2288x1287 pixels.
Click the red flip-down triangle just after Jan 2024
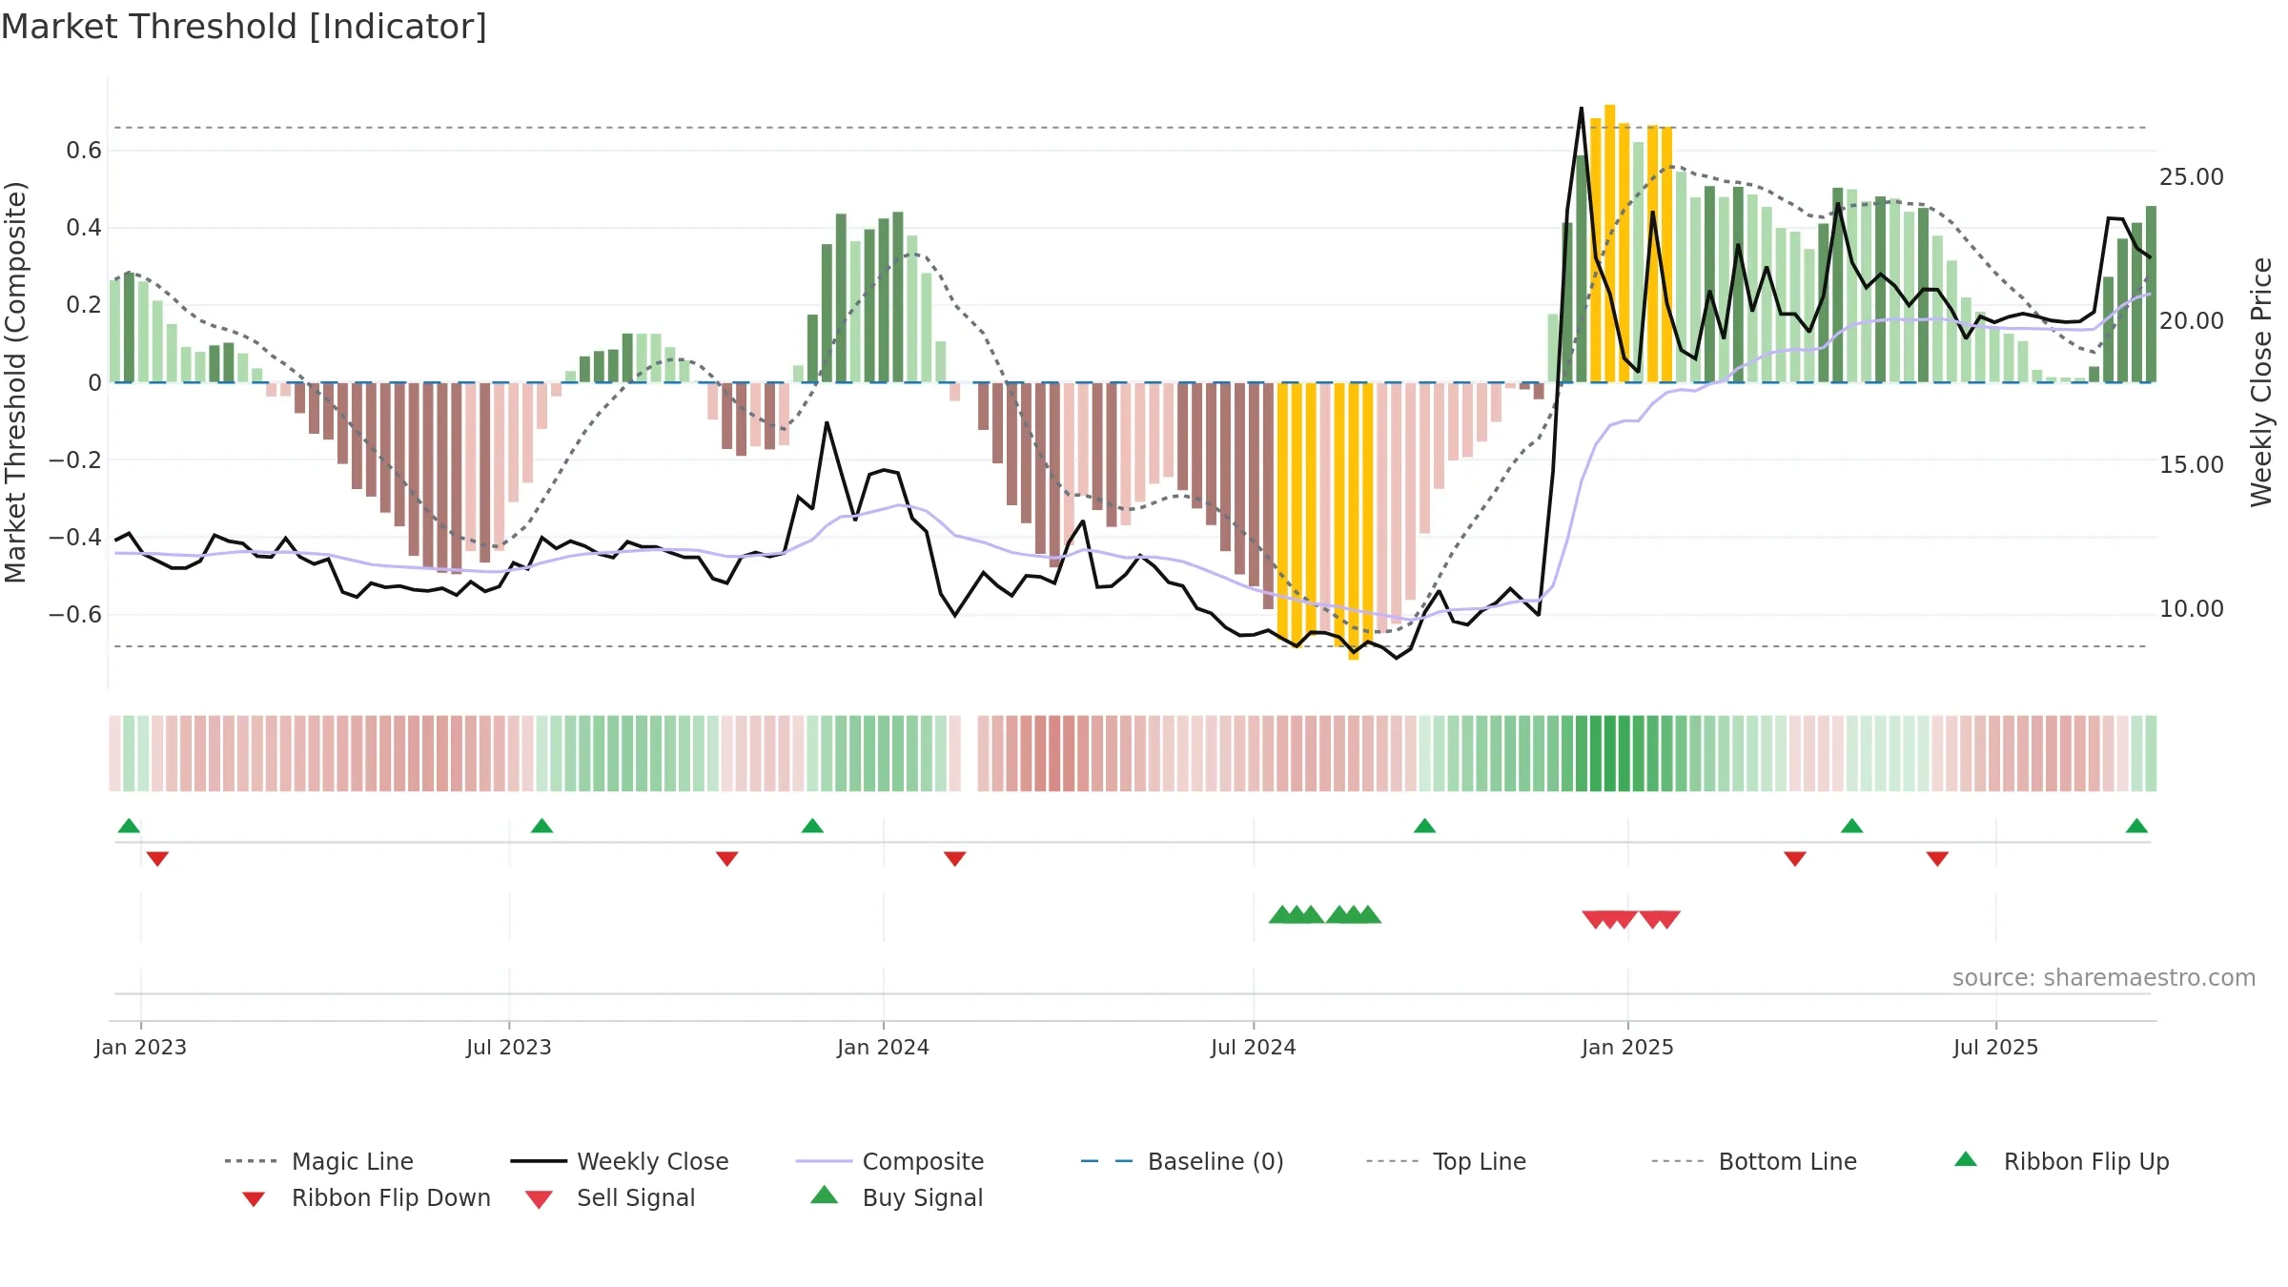point(954,859)
